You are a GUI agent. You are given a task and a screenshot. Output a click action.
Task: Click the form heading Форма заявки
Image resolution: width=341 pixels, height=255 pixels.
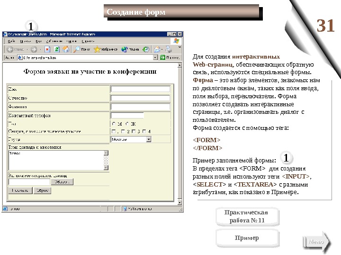[90, 71]
